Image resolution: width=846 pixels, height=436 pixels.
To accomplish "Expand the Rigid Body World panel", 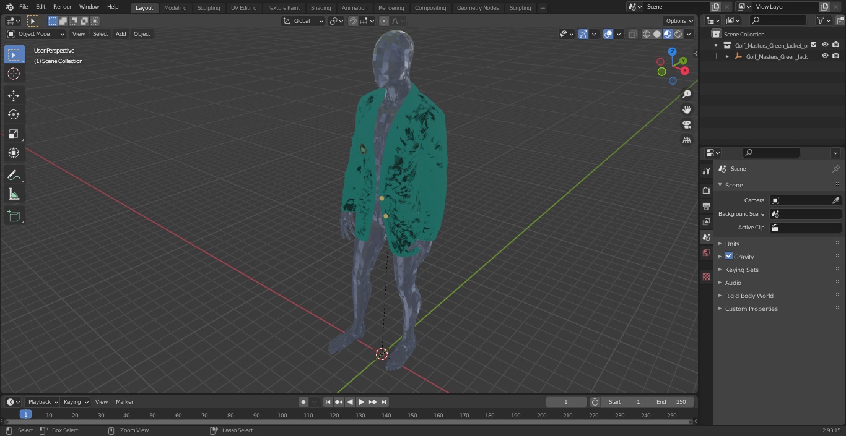I will click(749, 296).
